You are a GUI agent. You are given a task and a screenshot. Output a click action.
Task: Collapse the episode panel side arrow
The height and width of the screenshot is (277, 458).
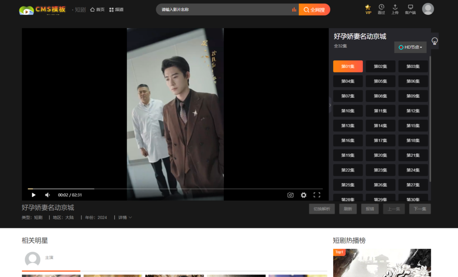point(330,105)
